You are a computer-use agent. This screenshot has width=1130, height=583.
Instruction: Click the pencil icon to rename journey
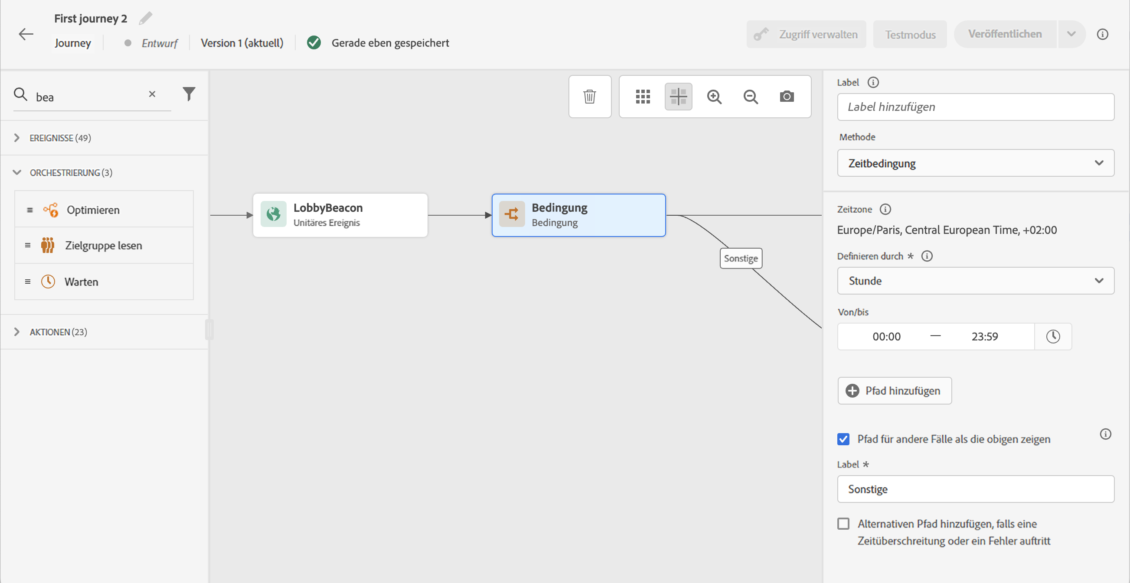(x=145, y=18)
